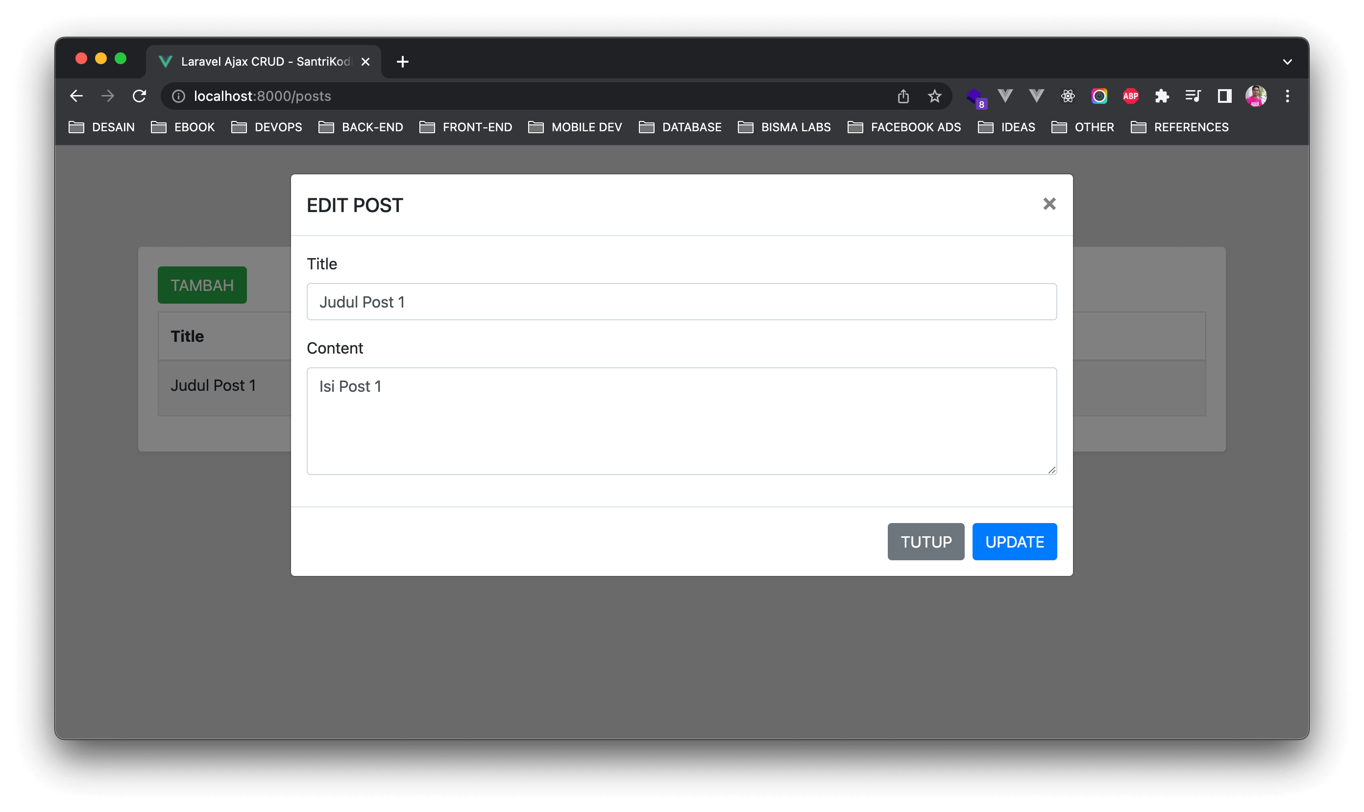Click the React Developer Tools extension icon
Screen dimensions: 1364x812
[x=1067, y=96]
